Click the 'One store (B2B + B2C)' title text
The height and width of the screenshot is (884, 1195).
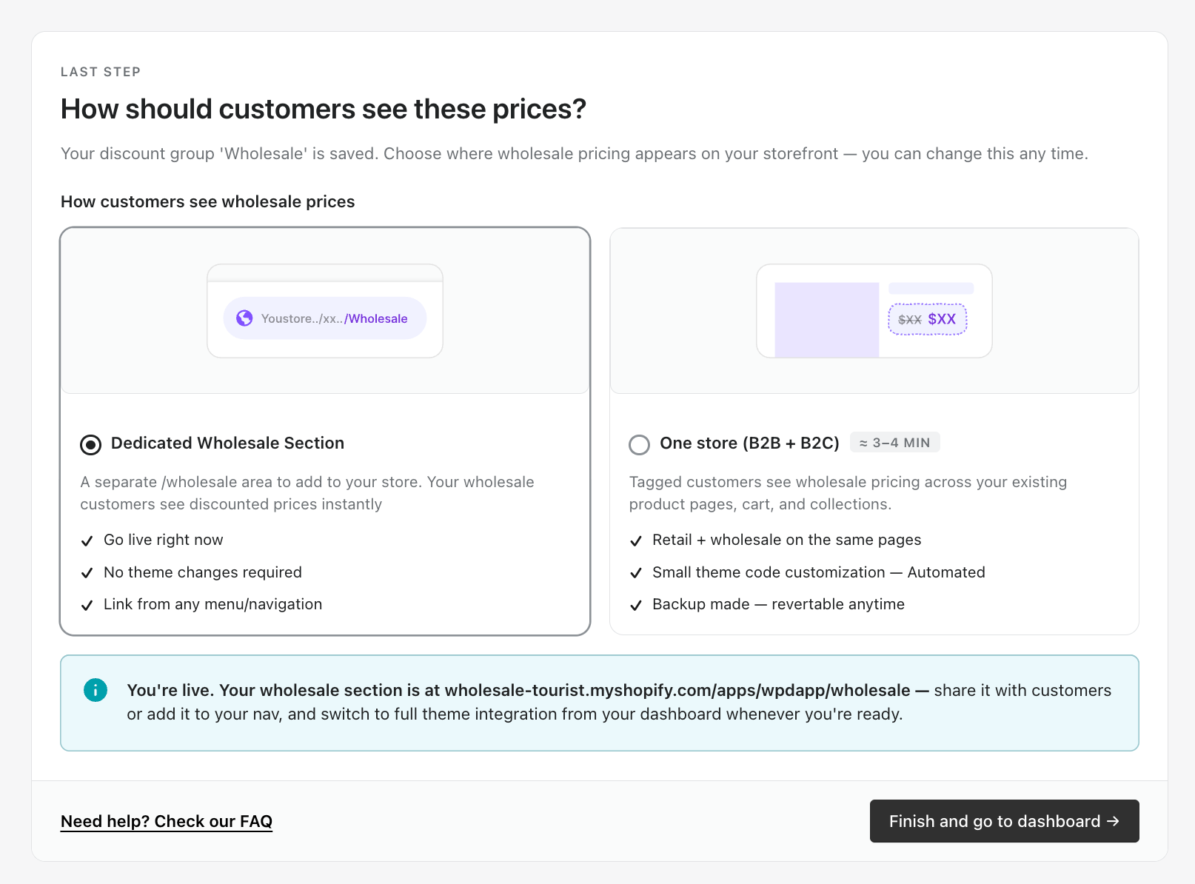pos(749,443)
